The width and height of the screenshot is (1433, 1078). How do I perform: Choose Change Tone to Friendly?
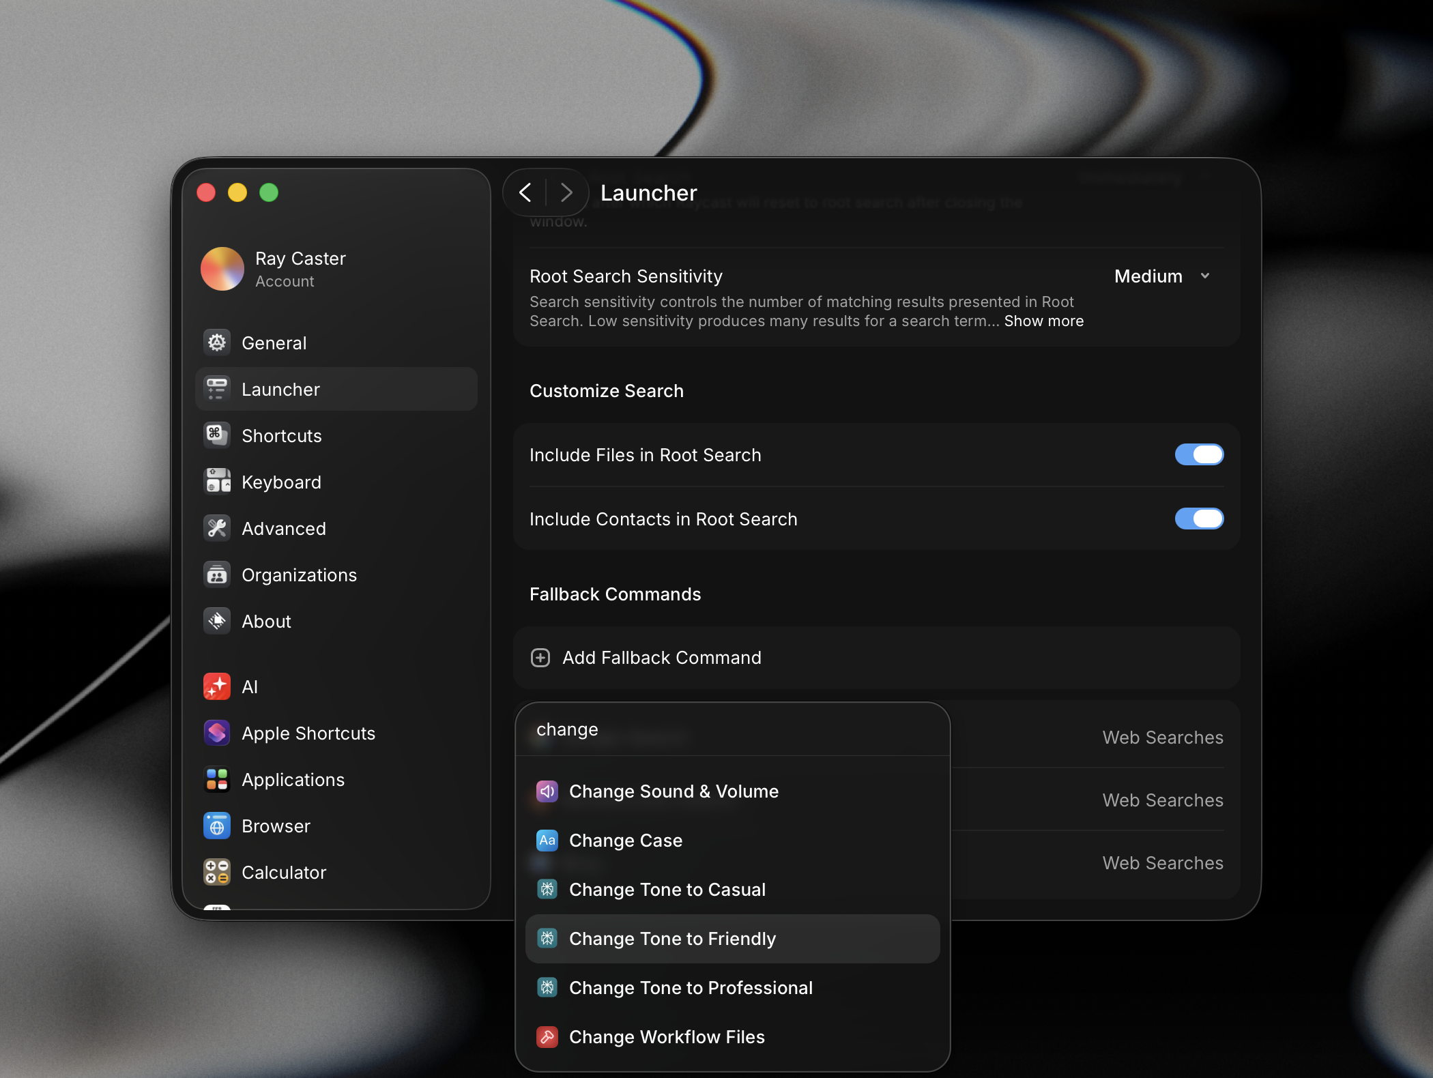click(733, 939)
